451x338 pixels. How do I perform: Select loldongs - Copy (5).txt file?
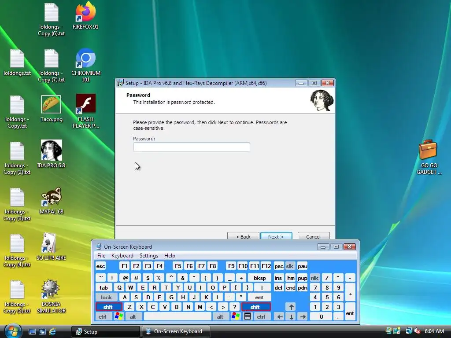pyautogui.click(x=17, y=297)
